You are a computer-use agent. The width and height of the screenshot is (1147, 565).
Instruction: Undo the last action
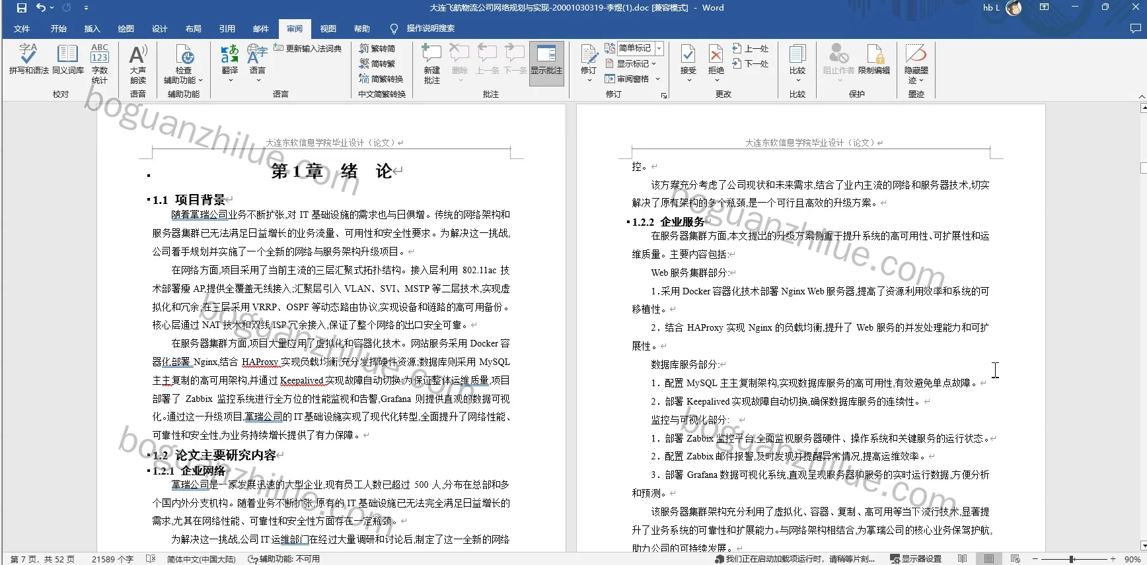(x=42, y=8)
